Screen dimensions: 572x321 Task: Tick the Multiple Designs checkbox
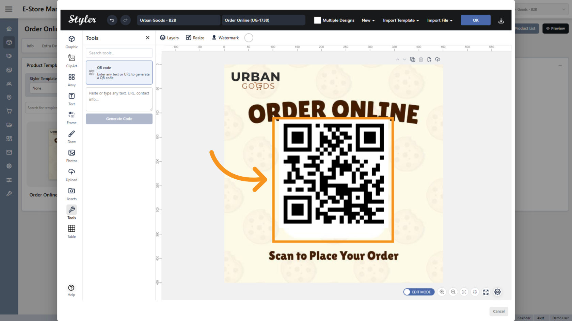[x=317, y=20]
